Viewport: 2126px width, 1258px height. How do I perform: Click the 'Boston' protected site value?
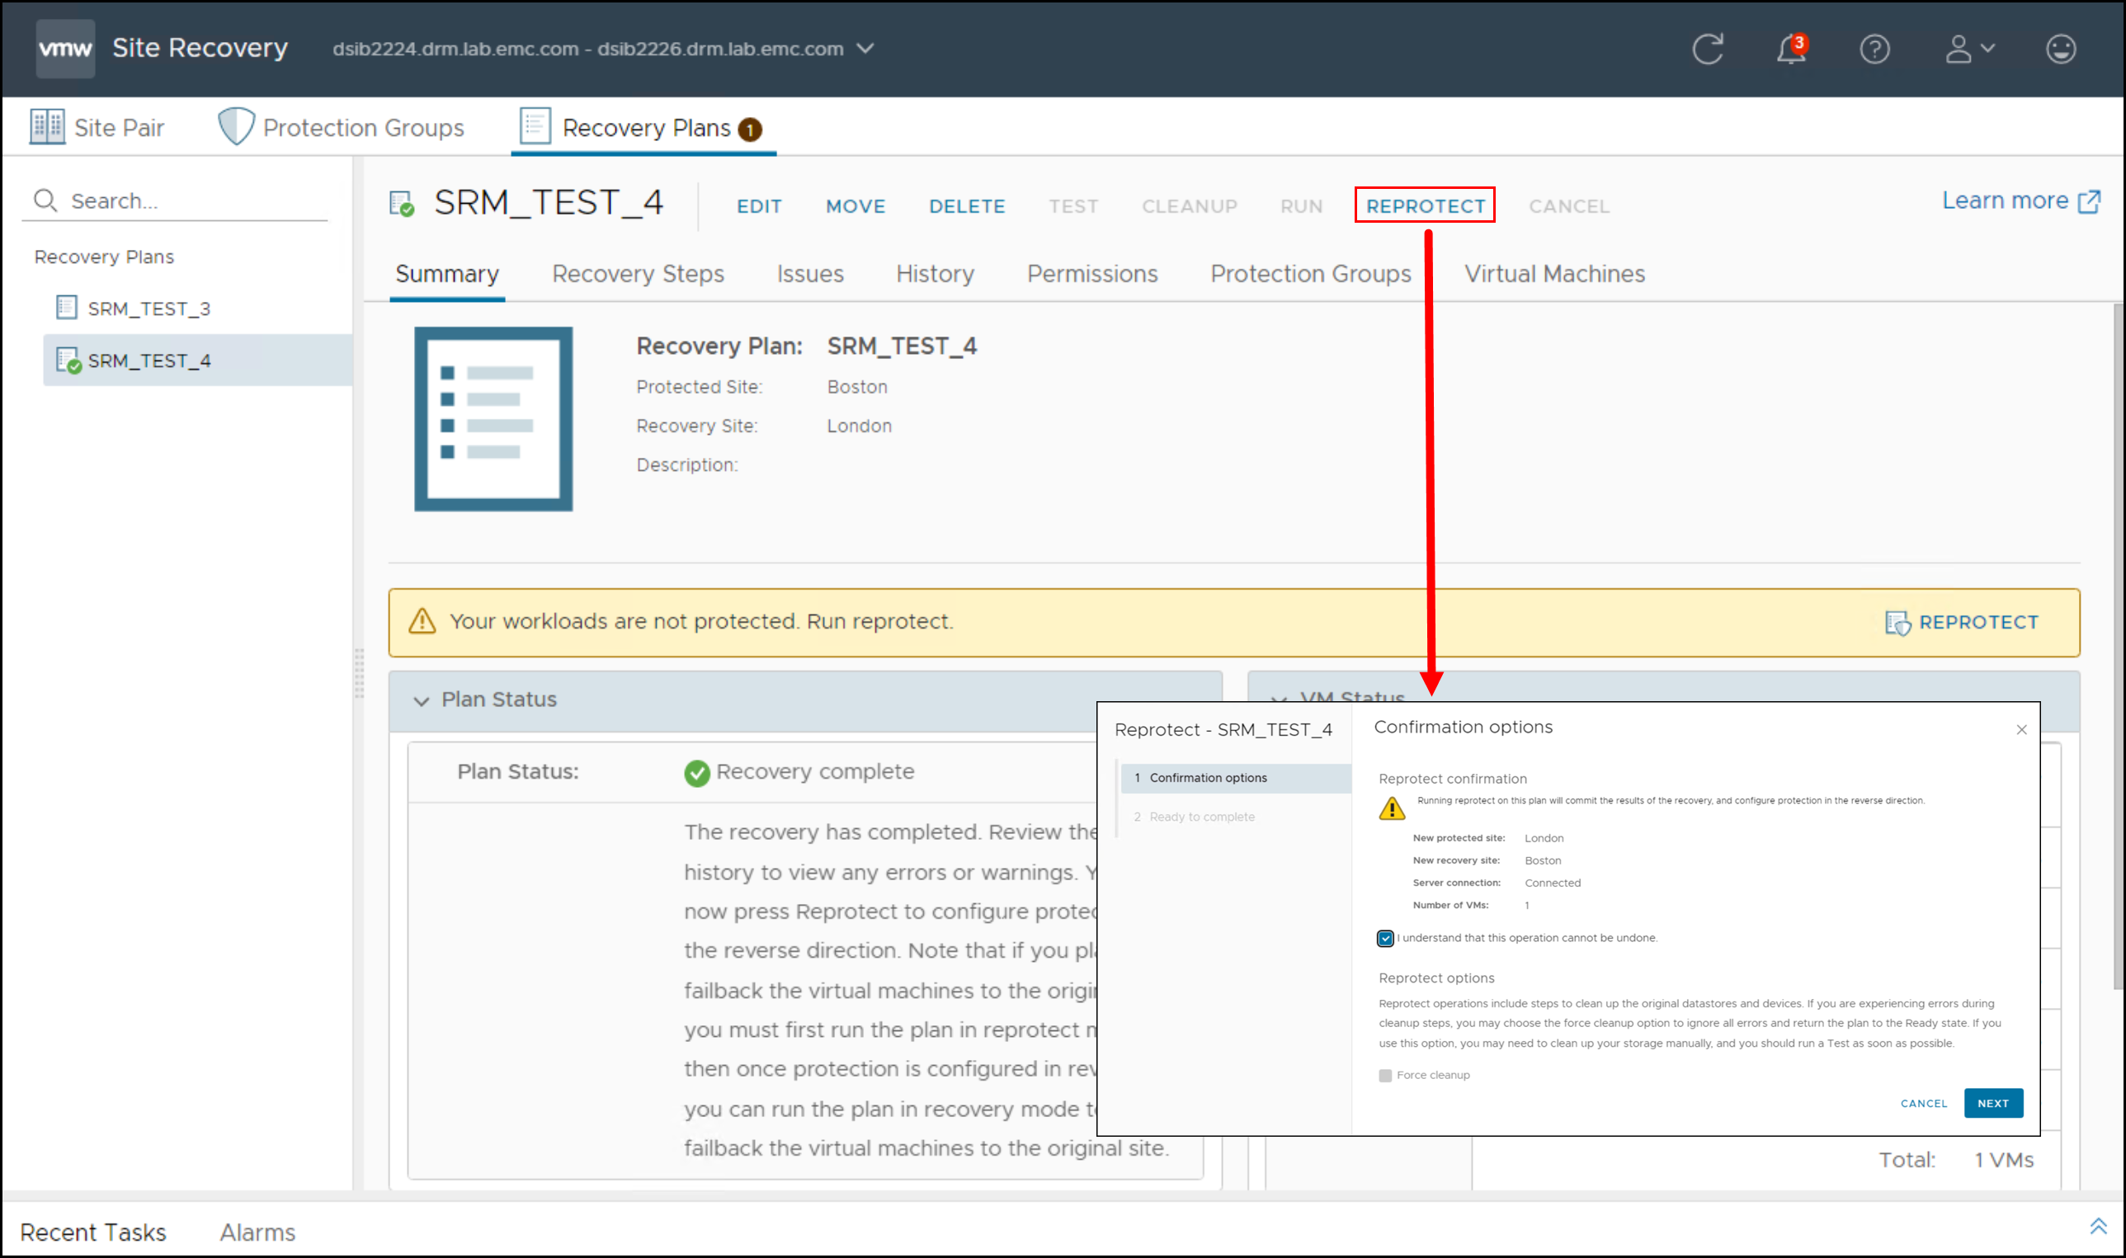click(857, 387)
